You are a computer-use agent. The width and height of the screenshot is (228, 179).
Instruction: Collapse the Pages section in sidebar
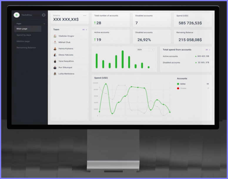point(44,23)
